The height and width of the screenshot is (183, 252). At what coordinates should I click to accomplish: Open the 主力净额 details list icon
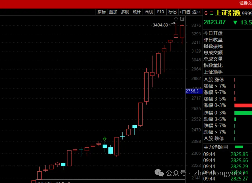tap(226, 147)
